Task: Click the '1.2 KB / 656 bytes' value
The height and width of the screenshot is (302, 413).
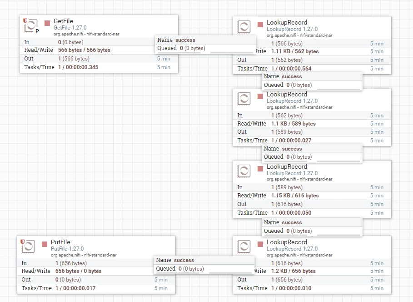Action: pyautogui.click(x=294, y=271)
